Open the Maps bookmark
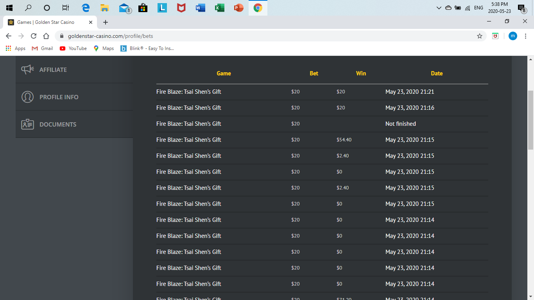The height and width of the screenshot is (300, 534). tap(104, 48)
